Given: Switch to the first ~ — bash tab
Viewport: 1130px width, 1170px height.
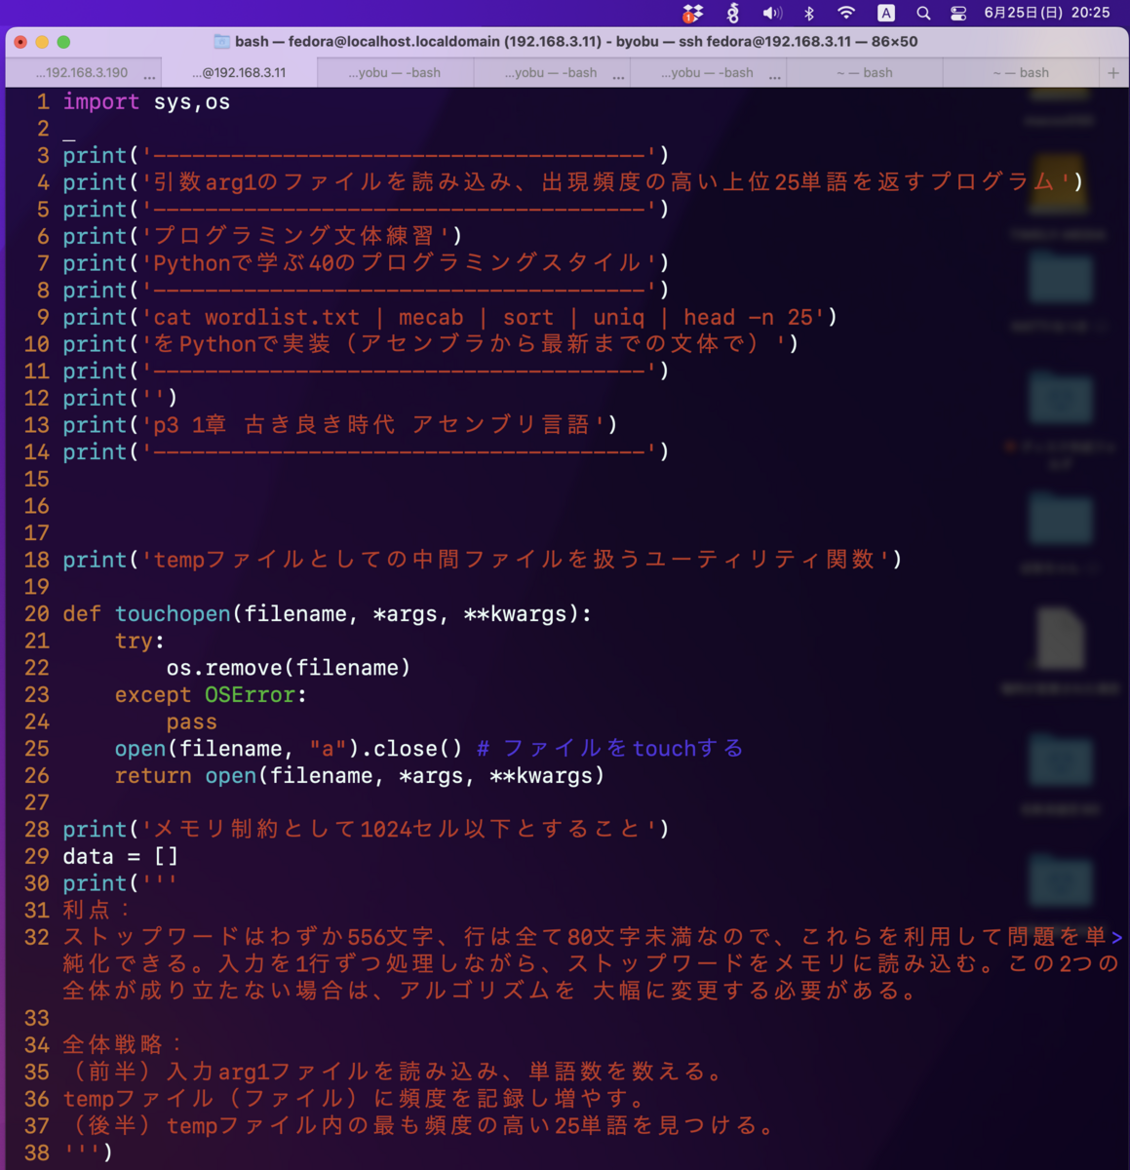Looking at the screenshot, I should point(865,72).
